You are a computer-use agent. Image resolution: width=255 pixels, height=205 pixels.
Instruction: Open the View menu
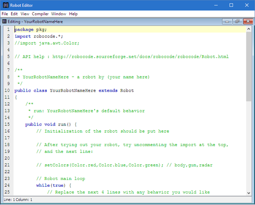25,14
